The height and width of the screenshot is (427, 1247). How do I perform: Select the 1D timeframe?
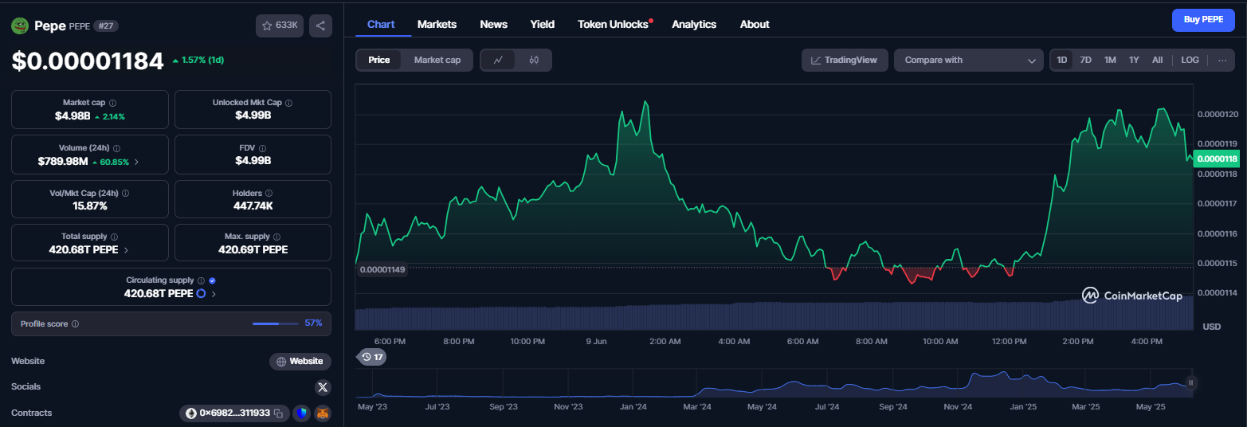[x=1061, y=60]
